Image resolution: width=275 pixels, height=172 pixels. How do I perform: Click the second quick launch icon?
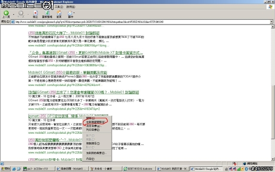(19, 169)
